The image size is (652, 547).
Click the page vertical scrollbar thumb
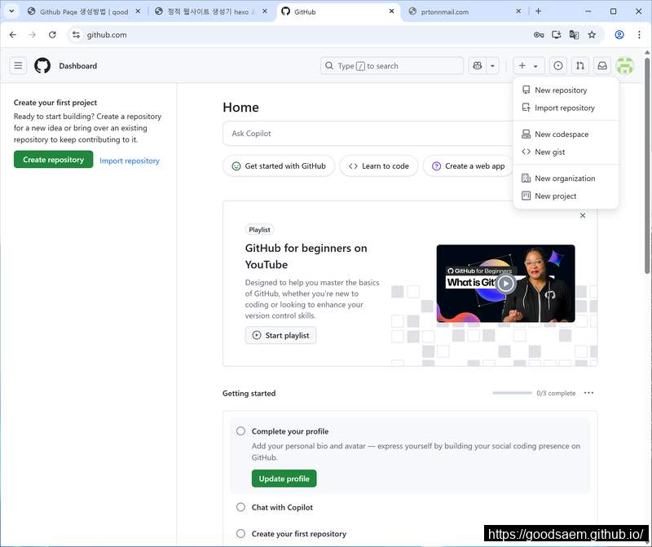[x=647, y=165]
